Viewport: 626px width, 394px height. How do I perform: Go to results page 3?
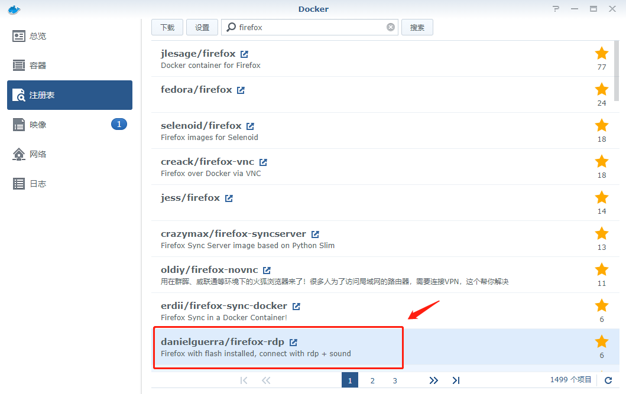(x=395, y=380)
